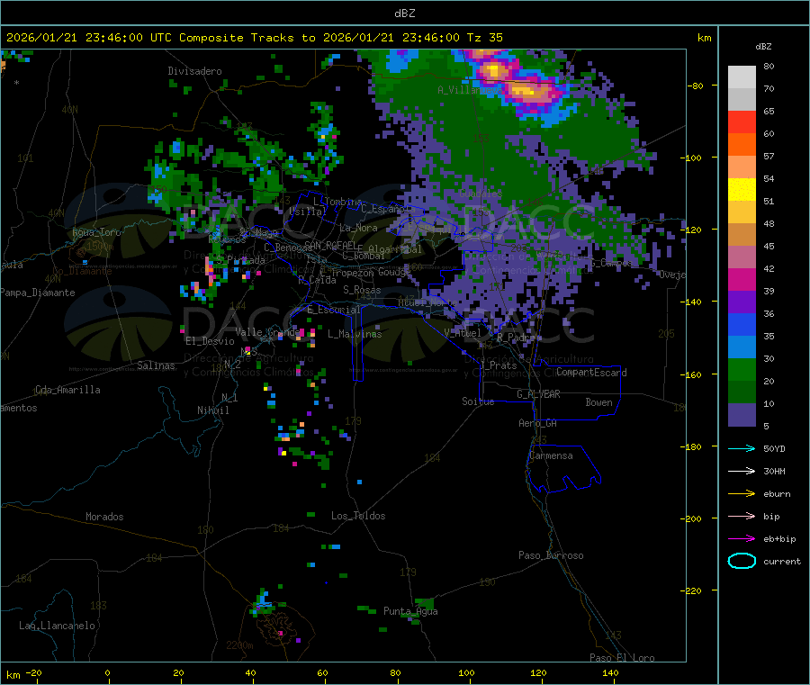Screen dimensions: 810x685
Task: Click the 140 km horizontal axis tick
Action: click(x=610, y=673)
